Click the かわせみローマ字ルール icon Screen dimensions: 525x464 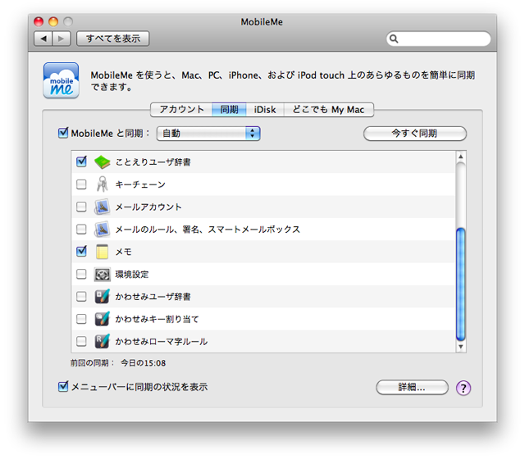click(102, 341)
